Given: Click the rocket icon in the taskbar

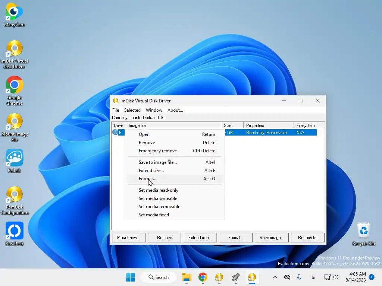Looking at the screenshot, I should coord(236,277).
